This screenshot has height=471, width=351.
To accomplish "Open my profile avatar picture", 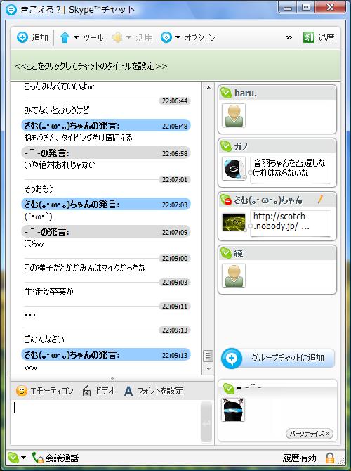I will click(x=233, y=410).
